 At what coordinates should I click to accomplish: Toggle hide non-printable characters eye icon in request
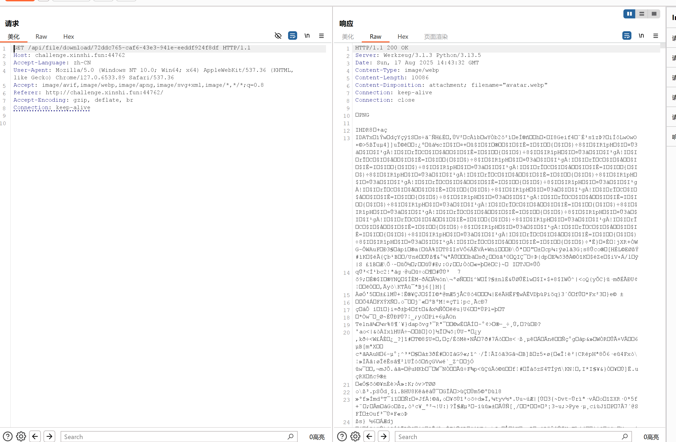(x=278, y=36)
